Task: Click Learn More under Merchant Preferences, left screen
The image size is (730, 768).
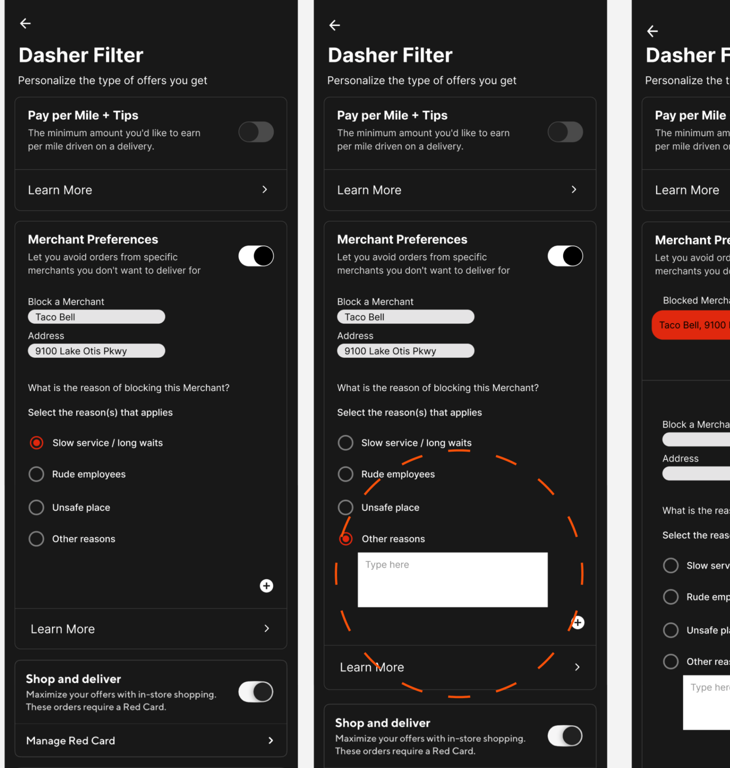Action: coord(63,629)
